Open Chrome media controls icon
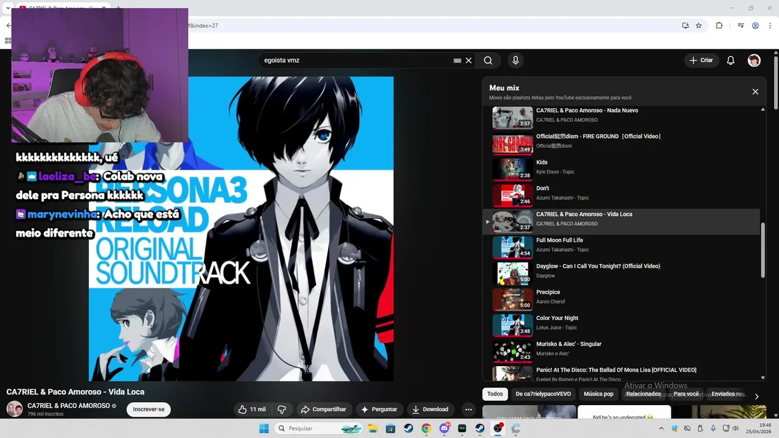The height and width of the screenshot is (438, 779). [741, 26]
